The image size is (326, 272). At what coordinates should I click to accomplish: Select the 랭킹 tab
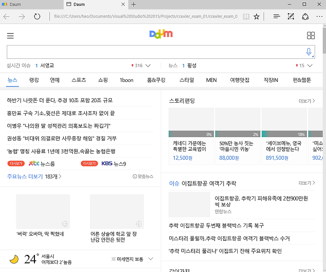(34, 80)
